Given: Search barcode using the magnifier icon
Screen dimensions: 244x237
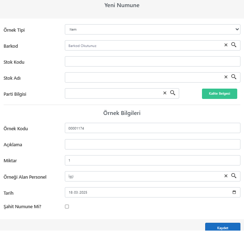Looking at the screenshot, I should pos(234,45).
